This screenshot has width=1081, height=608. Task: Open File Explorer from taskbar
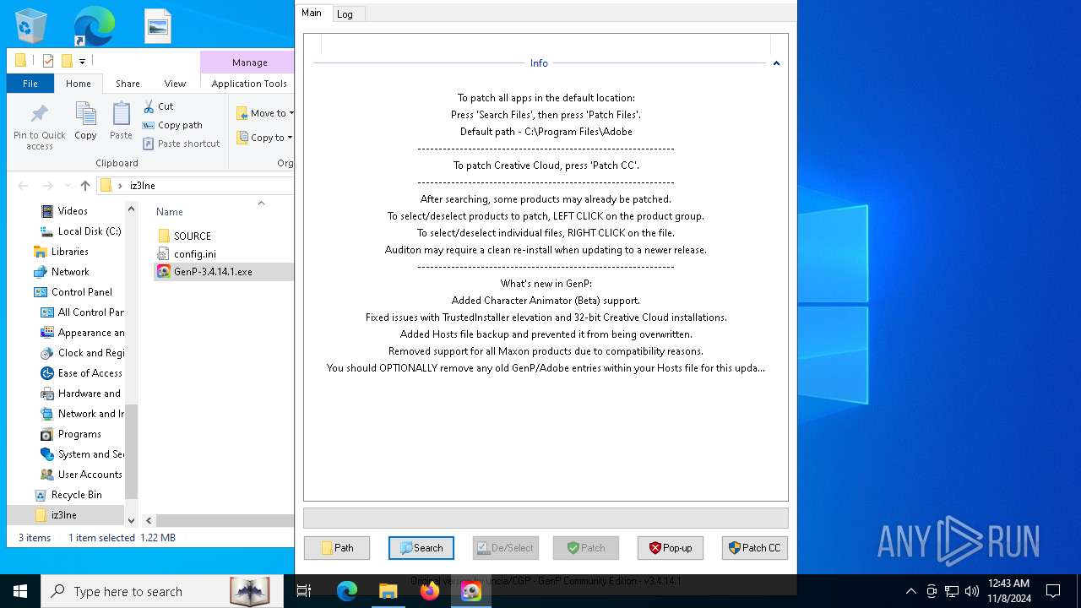388,592
